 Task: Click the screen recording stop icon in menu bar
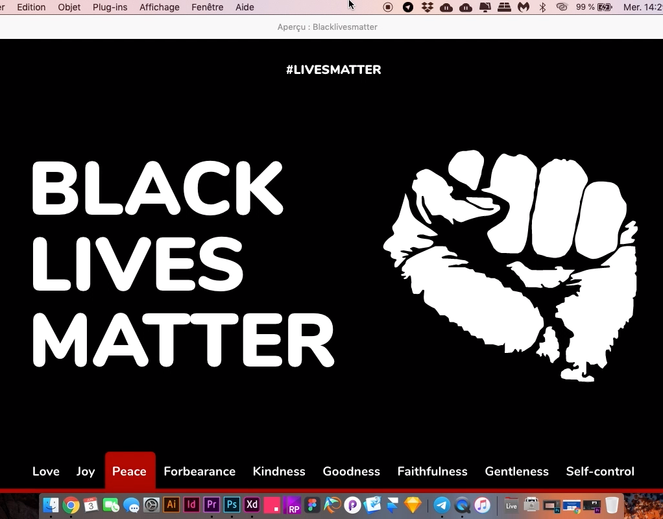tap(388, 7)
